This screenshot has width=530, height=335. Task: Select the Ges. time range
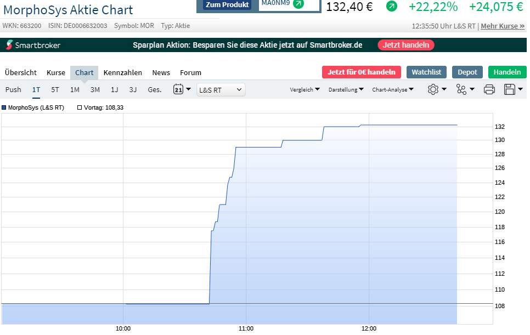155,89
